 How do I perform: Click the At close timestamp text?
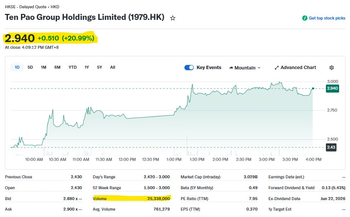click(x=32, y=47)
